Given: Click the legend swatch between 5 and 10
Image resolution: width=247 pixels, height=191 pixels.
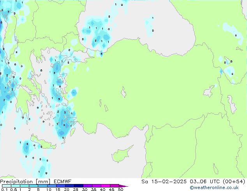Looking at the screenshot, I should tap(42, 186).
